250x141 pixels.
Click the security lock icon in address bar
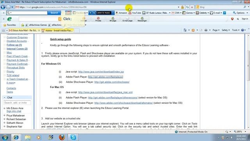click(182, 7)
